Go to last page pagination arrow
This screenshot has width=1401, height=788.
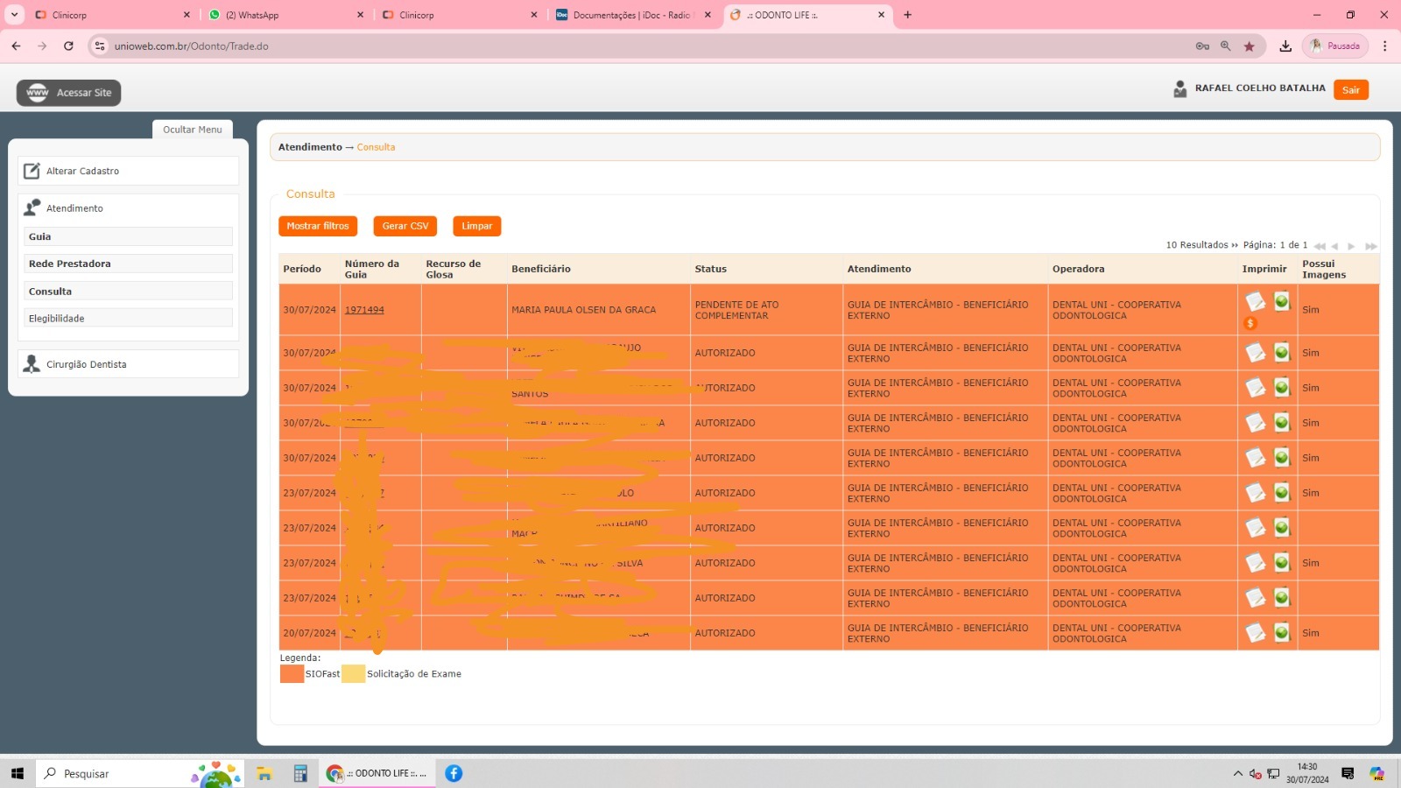click(1370, 246)
